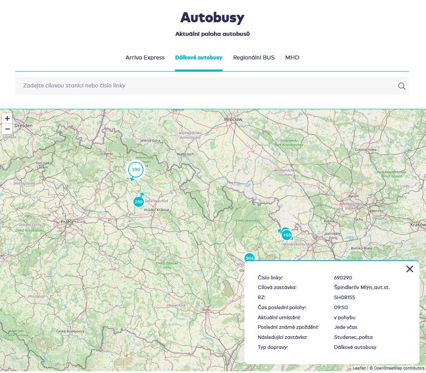Click the Autobusy page heading
This screenshot has width=426, height=373.
(x=212, y=18)
